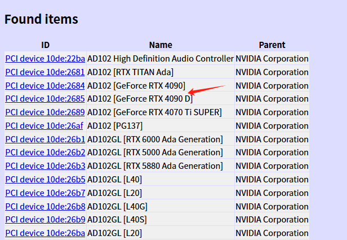347x240 pixels.
Task: Select 'AD102 [GeForce RTX 4090 D]' cell
Action: [161, 98]
